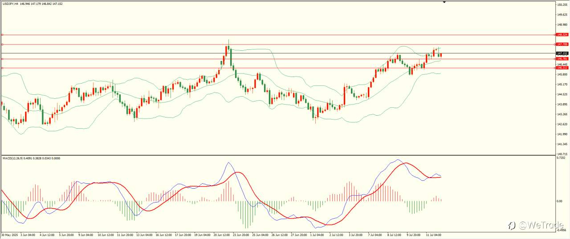570x239 pixels.
Task: Click the 141.990 price scale value
Action: [562, 134]
